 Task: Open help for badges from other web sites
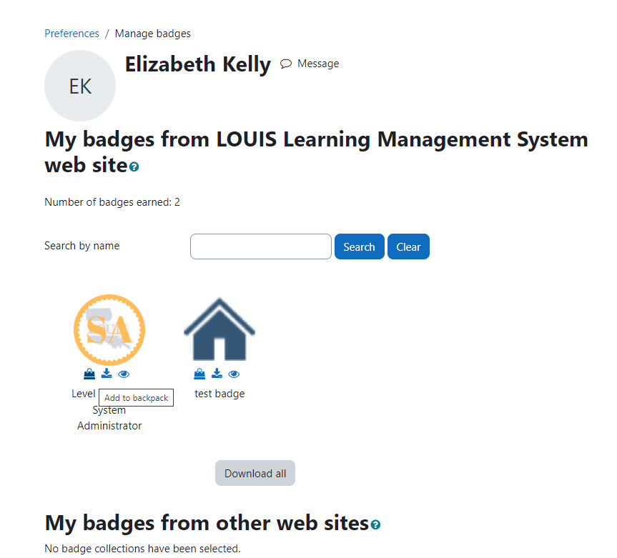(376, 525)
